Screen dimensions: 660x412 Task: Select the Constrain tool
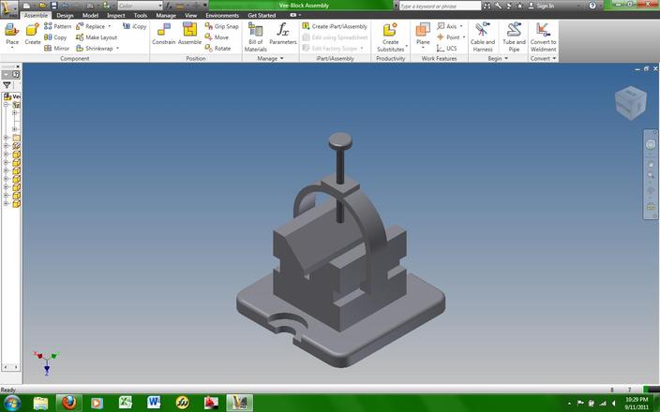pyautogui.click(x=163, y=34)
